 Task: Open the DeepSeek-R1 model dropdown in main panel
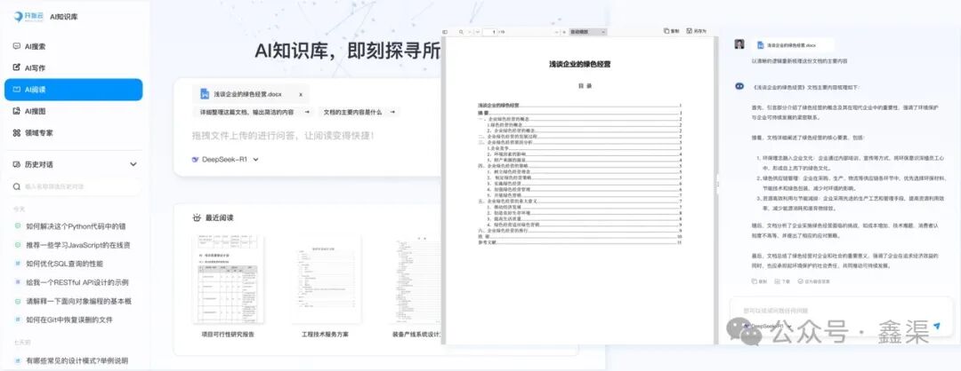pyautogui.click(x=225, y=160)
